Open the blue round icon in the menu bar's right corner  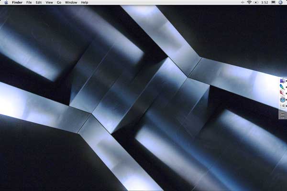281,2
